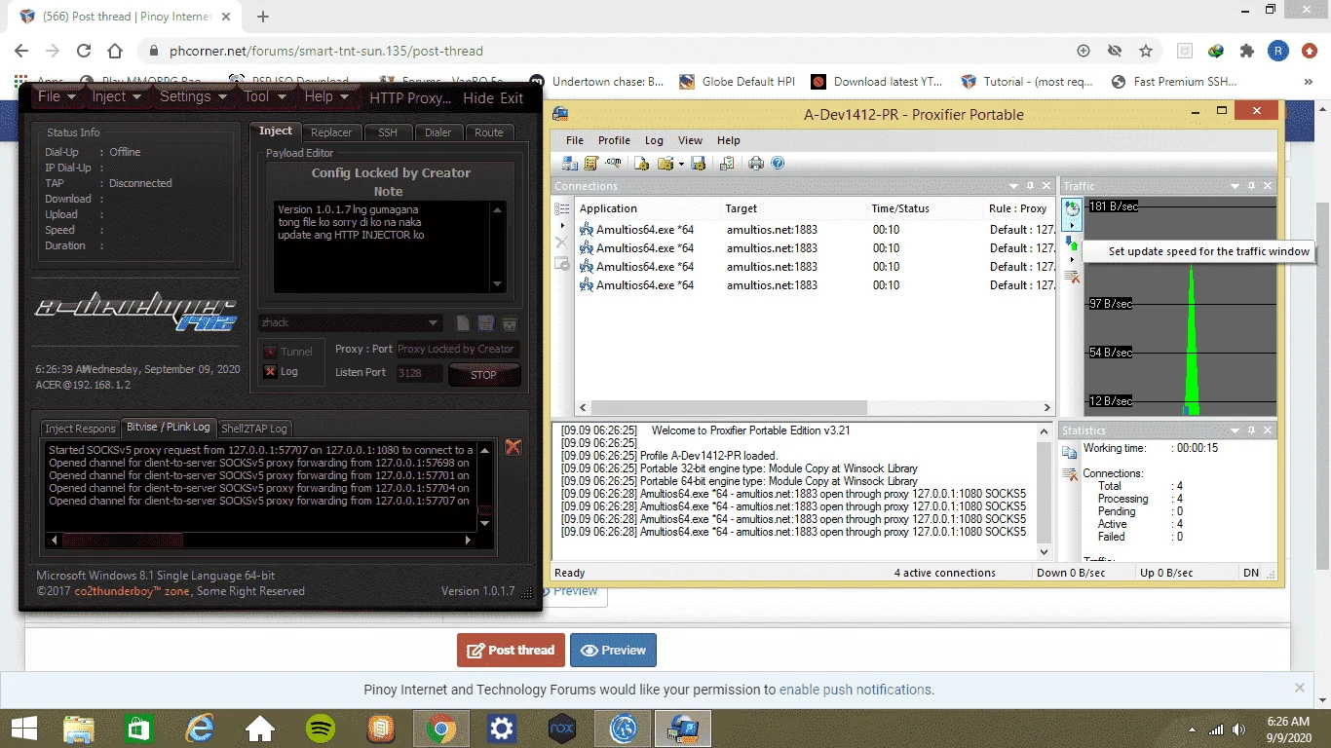
Task: Click the blue Preview button
Action: click(613, 650)
